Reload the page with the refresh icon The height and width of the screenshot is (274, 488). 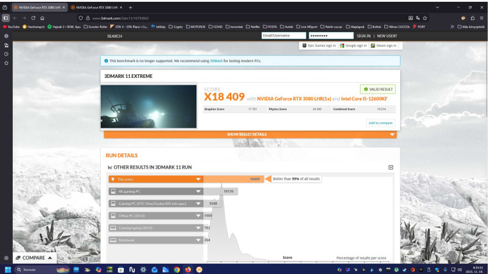(x=33, y=18)
